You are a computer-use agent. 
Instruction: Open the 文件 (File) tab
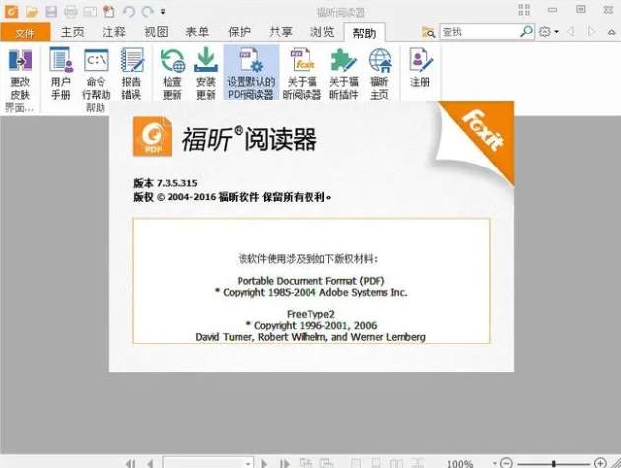pos(26,33)
